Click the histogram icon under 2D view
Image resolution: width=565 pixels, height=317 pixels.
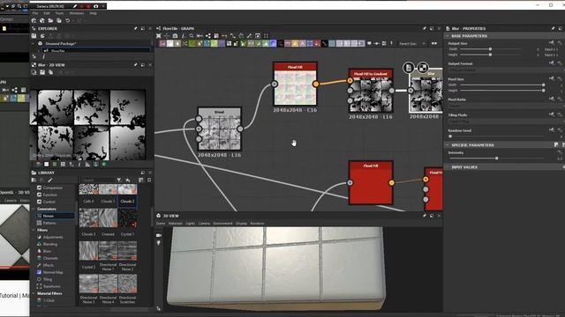point(87,165)
